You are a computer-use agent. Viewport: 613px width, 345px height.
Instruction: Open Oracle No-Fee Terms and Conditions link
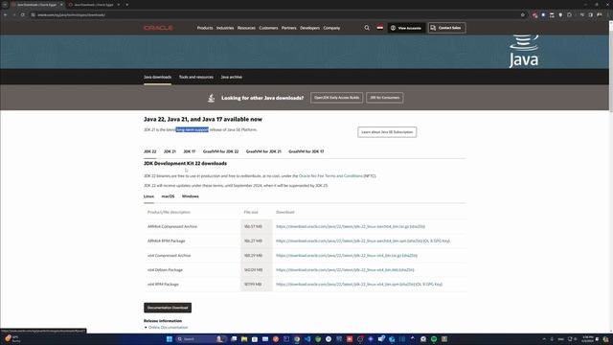coord(330,176)
